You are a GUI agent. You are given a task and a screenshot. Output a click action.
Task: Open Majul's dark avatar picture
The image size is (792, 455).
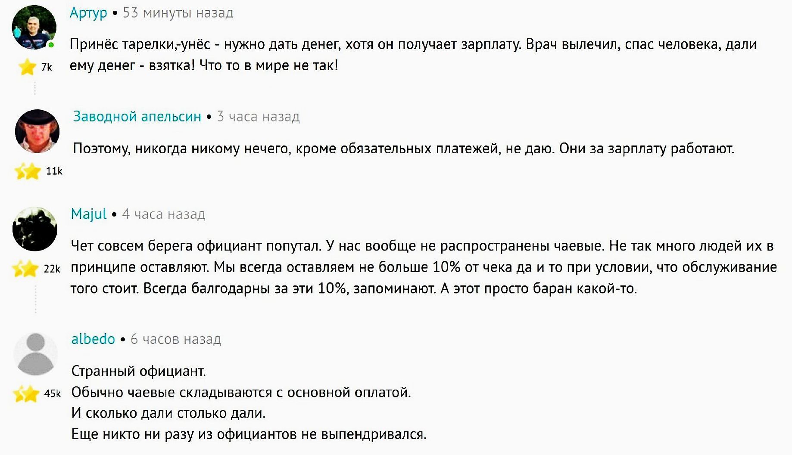tap(35, 229)
